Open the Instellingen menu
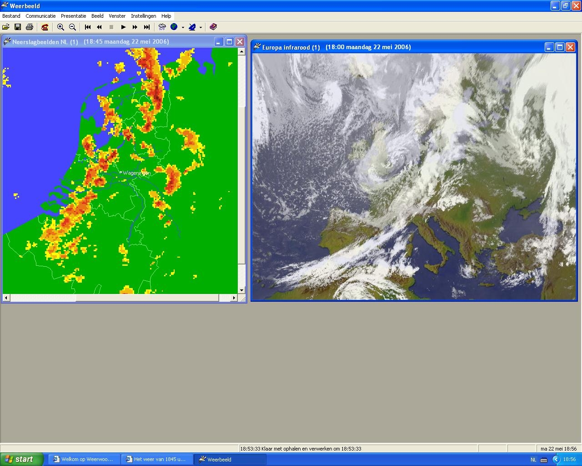Image resolution: width=582 pixels, height=466 pixels. pos(143,16)
